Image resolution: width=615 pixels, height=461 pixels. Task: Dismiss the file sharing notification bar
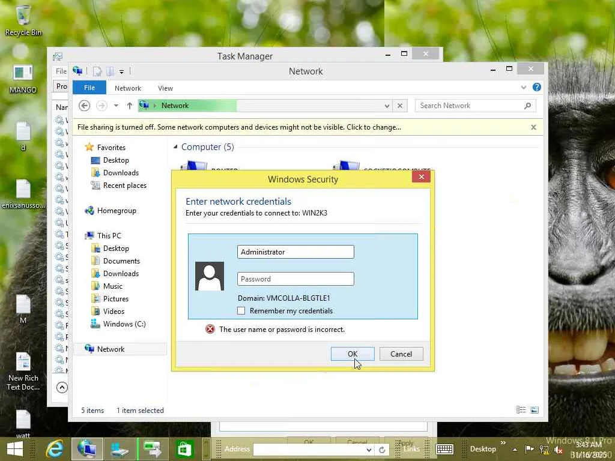tap(533, 127)
